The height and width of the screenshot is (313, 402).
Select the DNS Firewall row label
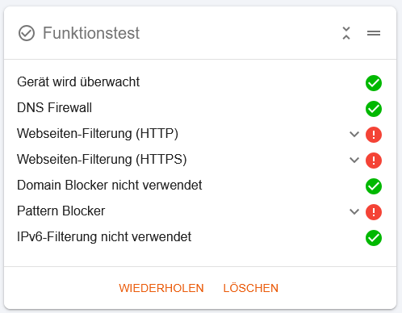coord(54,107)
